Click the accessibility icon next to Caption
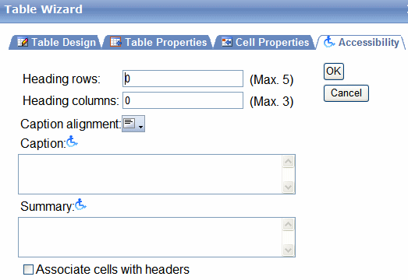Viewport: 408px width, 280px height. 72,142
